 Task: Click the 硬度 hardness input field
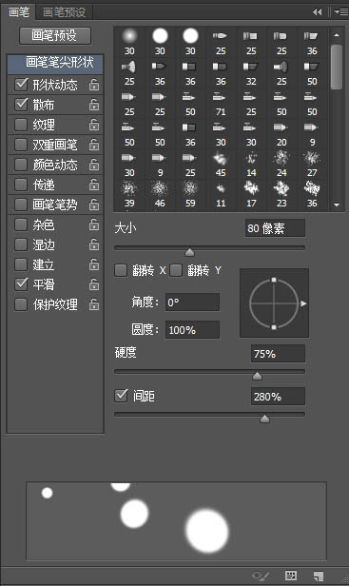coord(278,354)
